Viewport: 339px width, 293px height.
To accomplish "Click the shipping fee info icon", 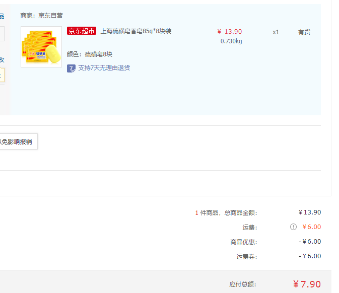I will pos(293,227).
